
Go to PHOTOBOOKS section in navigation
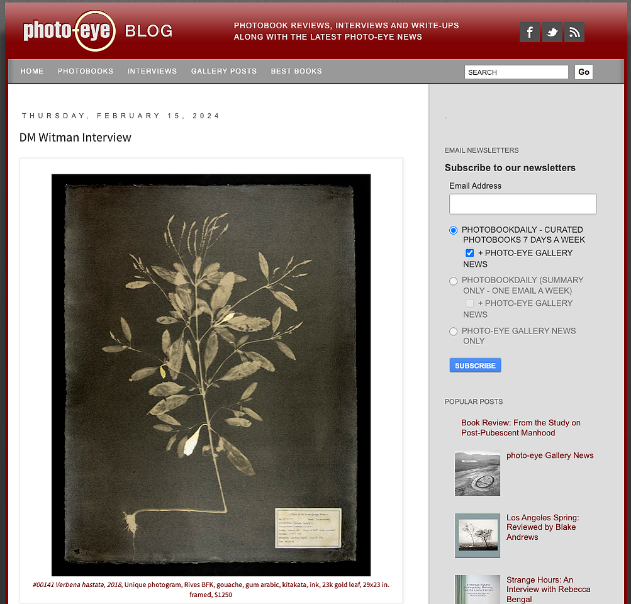pos(86,71)
